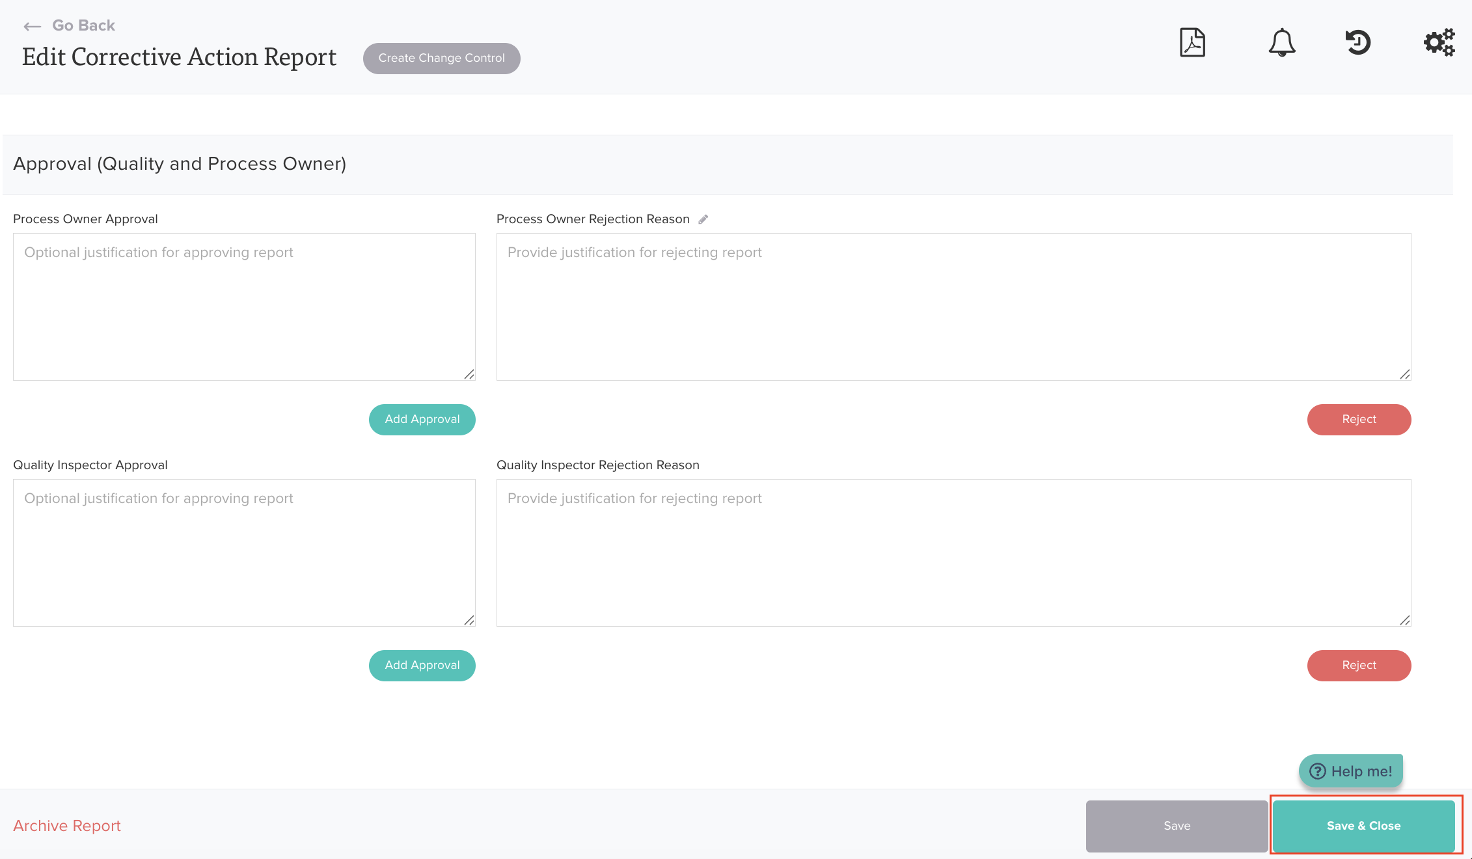Focus Quality Inspector Approval text area
Screen dimensions: 1472x859
point(244,552)
